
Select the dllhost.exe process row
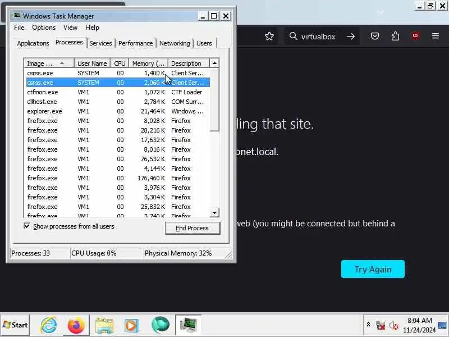[x=118, y=102]
